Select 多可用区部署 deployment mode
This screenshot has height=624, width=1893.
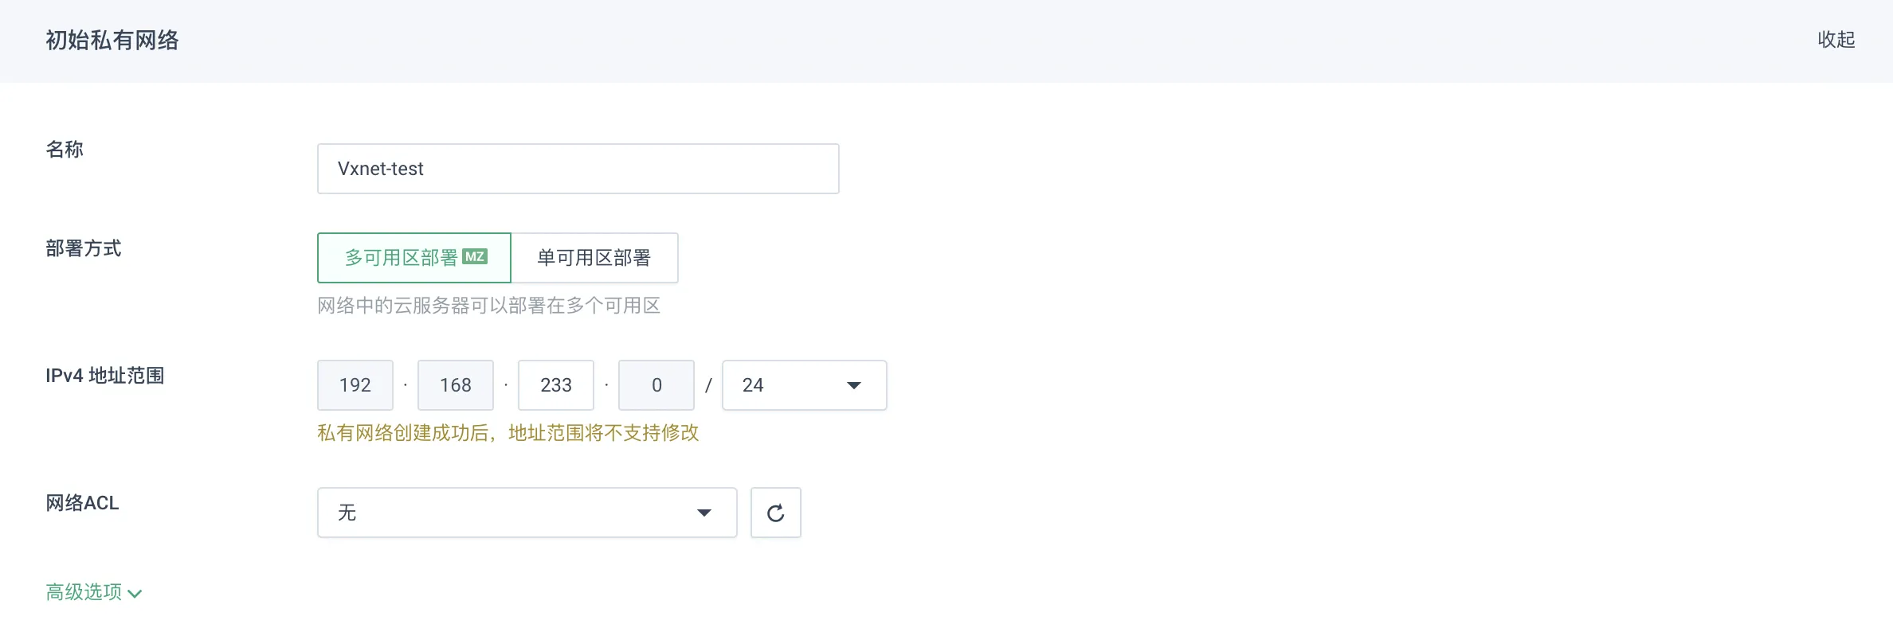pyautogui.click(x=414, y=258)
